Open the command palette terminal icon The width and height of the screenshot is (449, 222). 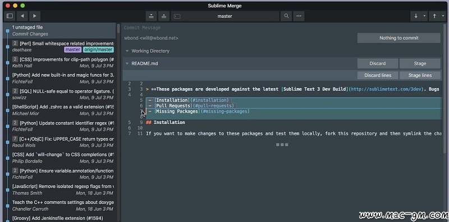177,16
